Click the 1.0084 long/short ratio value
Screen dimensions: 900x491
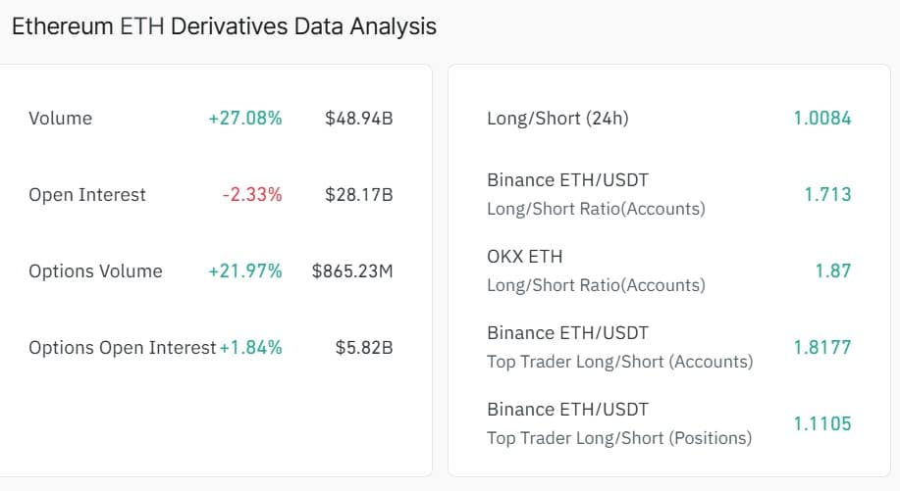821,119
